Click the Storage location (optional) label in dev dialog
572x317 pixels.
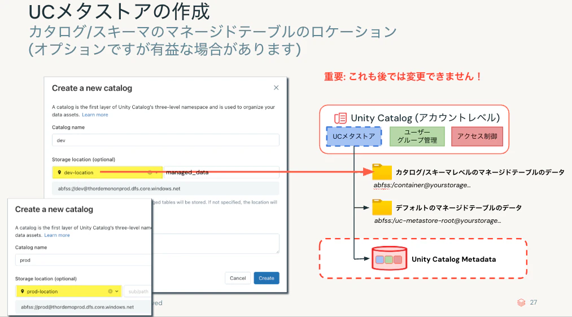coord(84,160)
